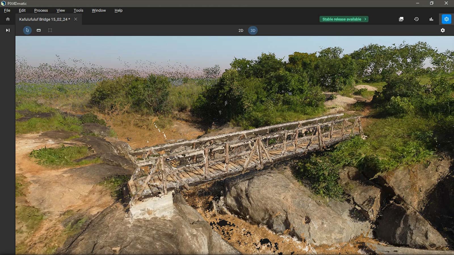454x255 pixels.
Task: Open the processing options panel
Action: click(446, 19)
